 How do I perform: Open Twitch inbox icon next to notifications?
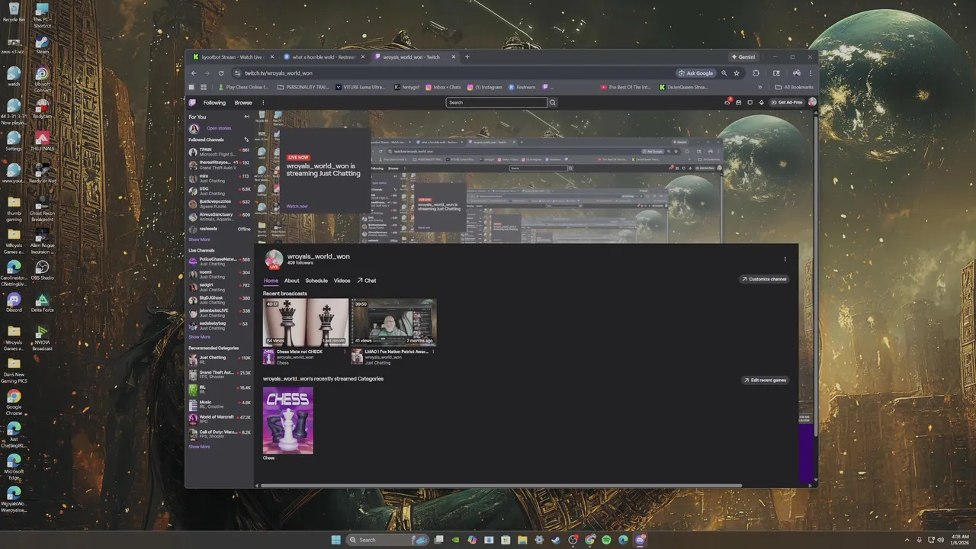pos(739,102)
